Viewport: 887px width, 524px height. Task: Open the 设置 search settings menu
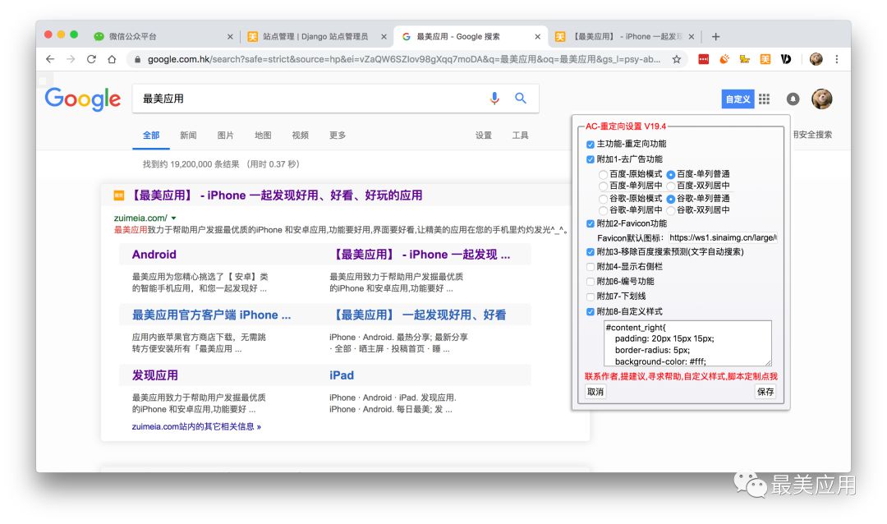point(483,136)
